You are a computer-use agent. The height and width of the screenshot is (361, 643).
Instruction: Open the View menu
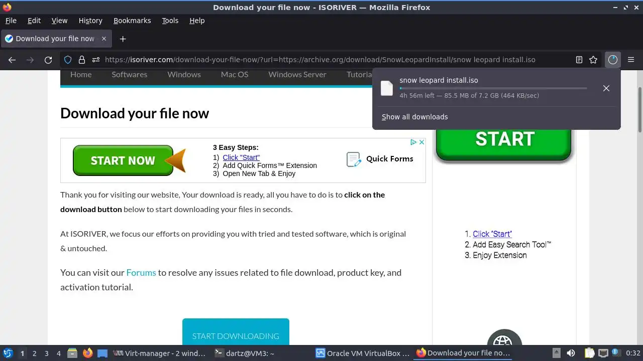(59, 21)
